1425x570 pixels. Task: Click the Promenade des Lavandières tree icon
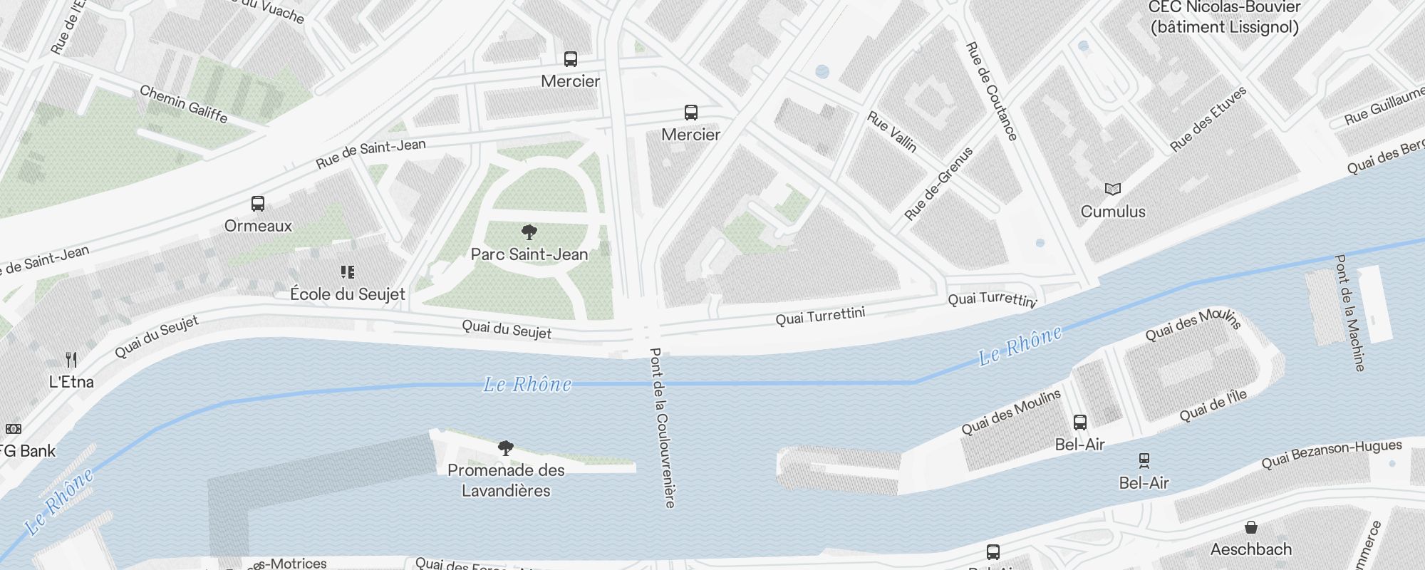point(506,447)
